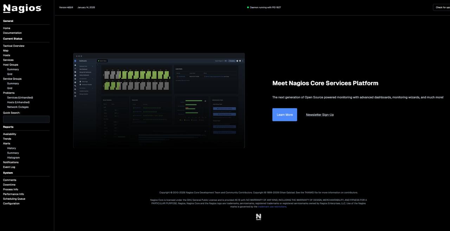
Task: Select Summary under Service Groups
Action: (13, 83)
